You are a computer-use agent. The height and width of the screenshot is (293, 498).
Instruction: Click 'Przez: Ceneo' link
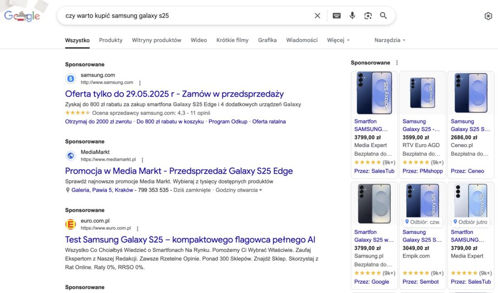[x=467, y=171]
